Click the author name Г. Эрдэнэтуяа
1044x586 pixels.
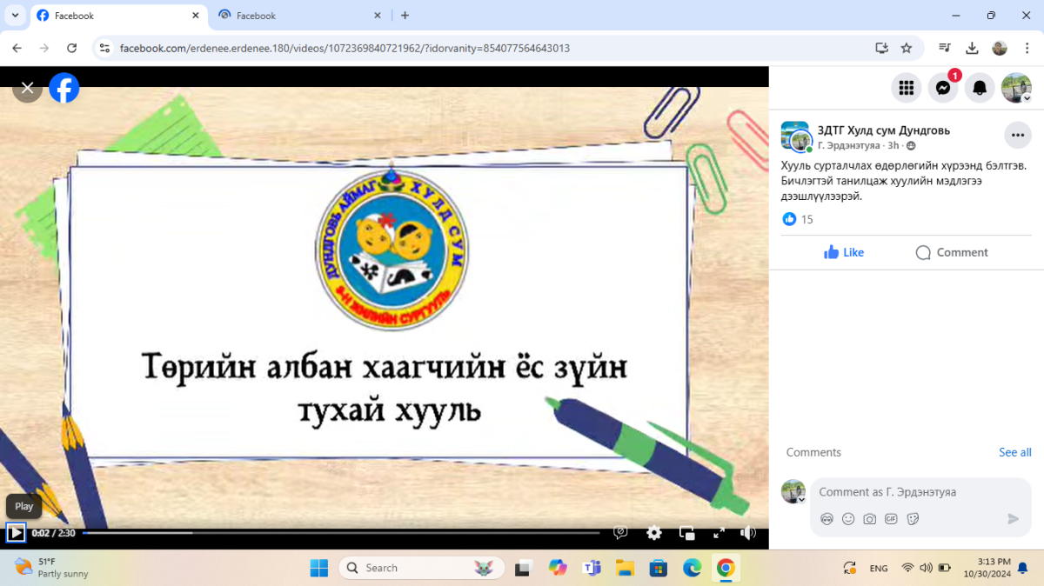tap(849, 145)
